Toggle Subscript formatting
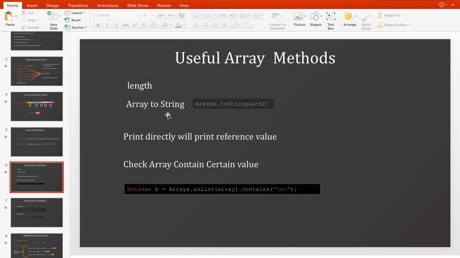 tap(144, 25)
